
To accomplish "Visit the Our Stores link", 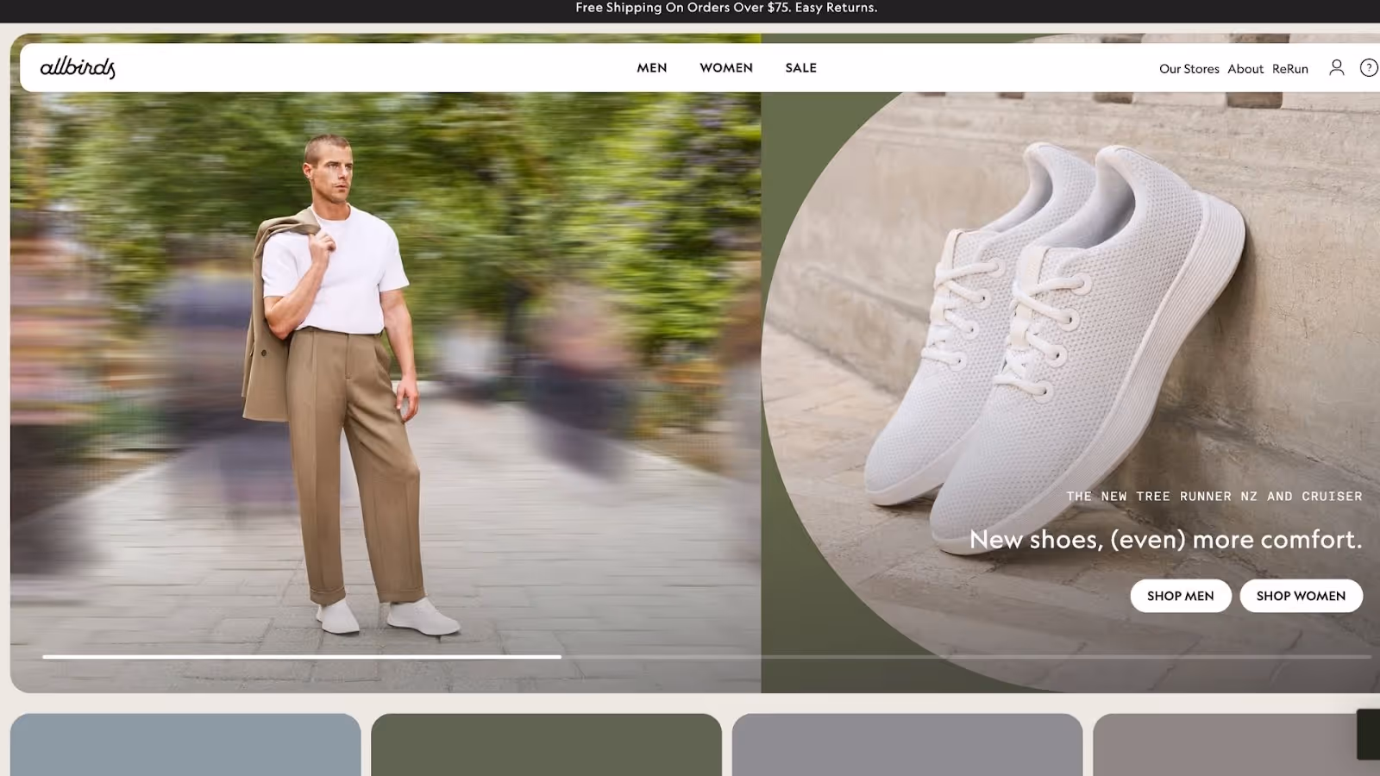I will (1189, 69).
